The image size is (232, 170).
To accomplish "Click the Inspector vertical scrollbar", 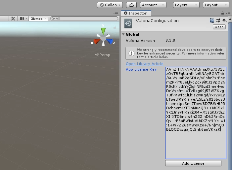I will pyautogui.click(x=230, y=96).
